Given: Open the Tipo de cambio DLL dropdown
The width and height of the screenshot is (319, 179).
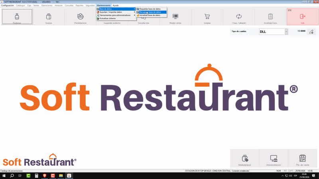Looking at the screenshot, I should [x=286, y=32].
